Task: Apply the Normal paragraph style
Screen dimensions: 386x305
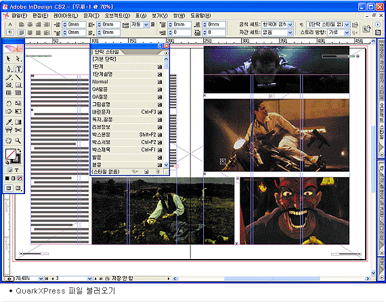Action: 127,82
